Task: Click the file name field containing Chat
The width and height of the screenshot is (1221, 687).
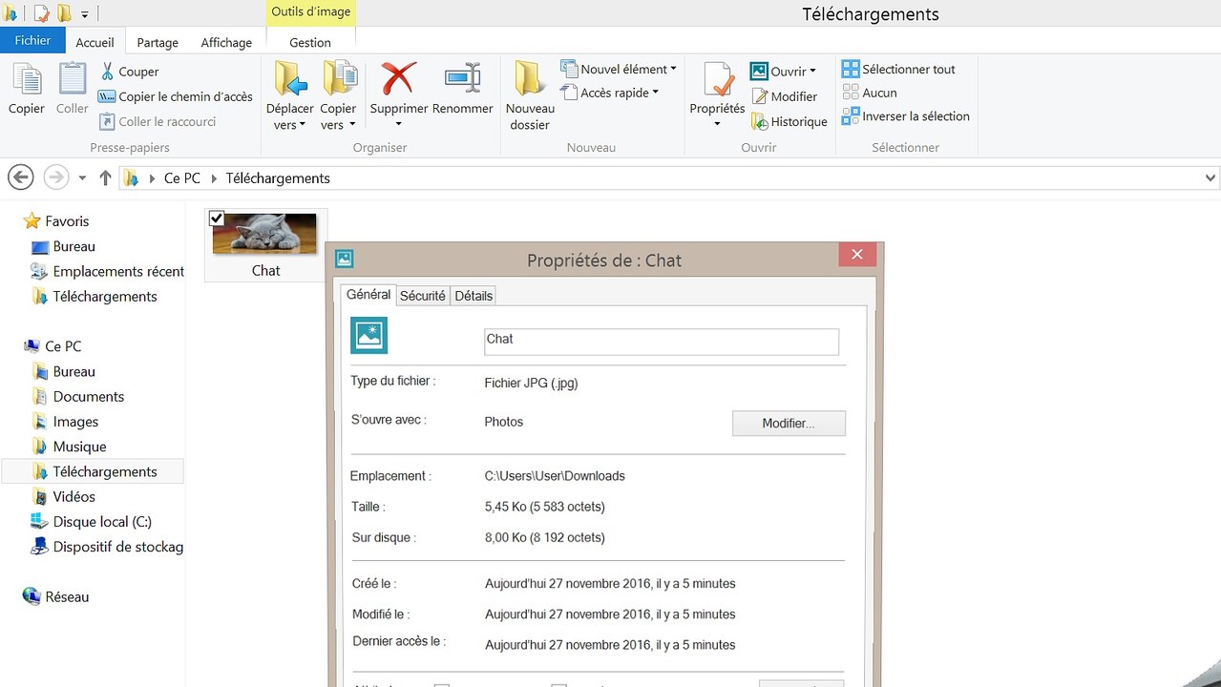Action: click(x=662, y=342)
